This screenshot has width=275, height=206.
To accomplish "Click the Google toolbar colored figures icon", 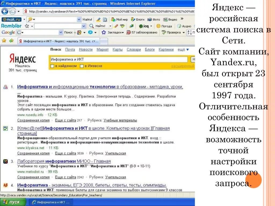I will pyautogui.click(x=79, y=32).
